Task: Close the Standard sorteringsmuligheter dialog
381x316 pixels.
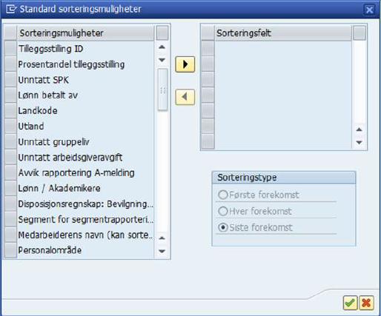Action: pyautogui.click(x=369, y=10)
